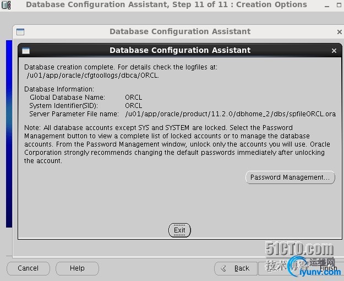Image resolution: width=344 pixels, height=281 pixels.
Task: Close the front black-titled Database Configuration Assistant dialog
Action: pyautogui.click(x=334, y=51)
